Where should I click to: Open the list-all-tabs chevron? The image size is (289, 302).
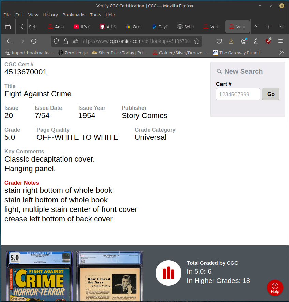[282, 27]
